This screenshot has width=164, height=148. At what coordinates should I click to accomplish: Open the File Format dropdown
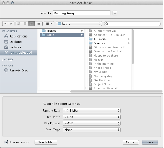click(92, 123)
